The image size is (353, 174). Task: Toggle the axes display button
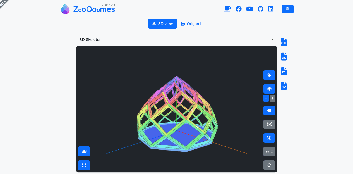(x=269, y=138)
